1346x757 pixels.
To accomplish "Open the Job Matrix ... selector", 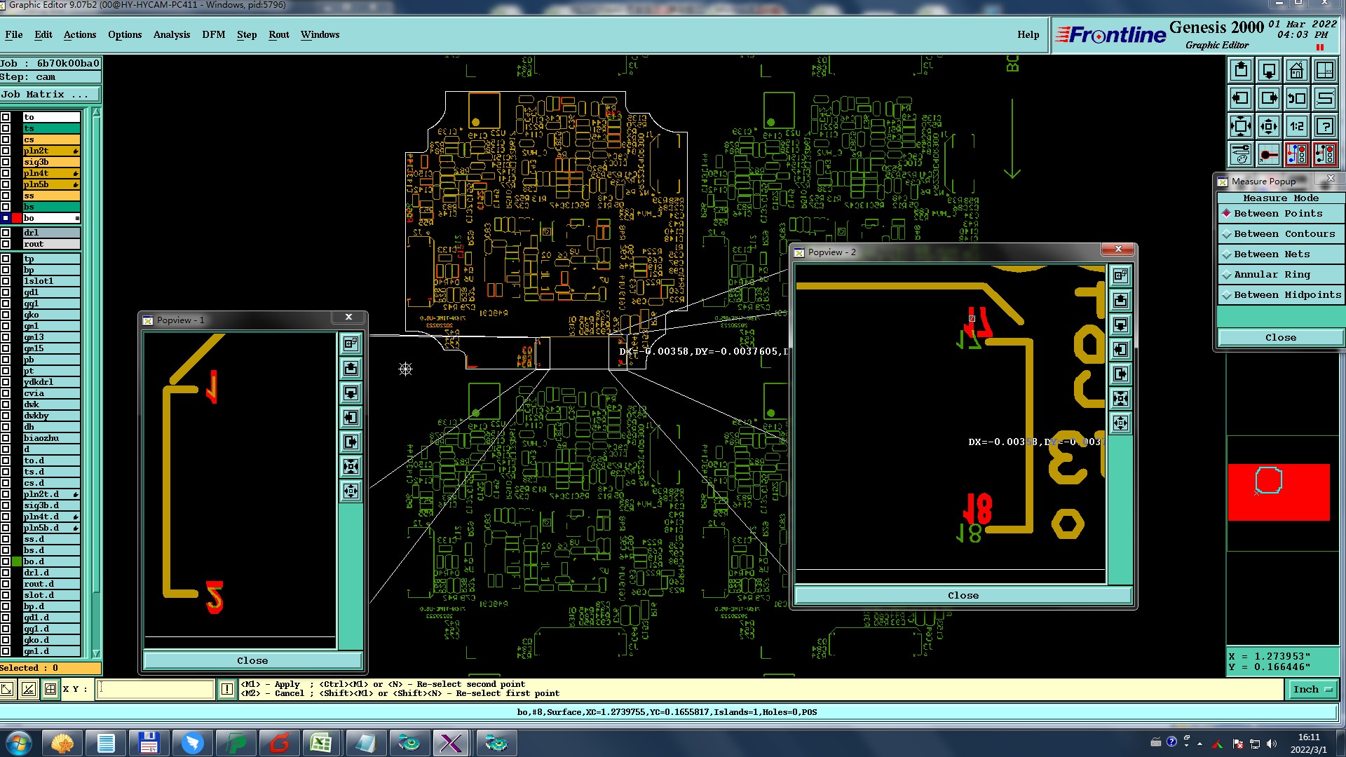I will [49, 94].
